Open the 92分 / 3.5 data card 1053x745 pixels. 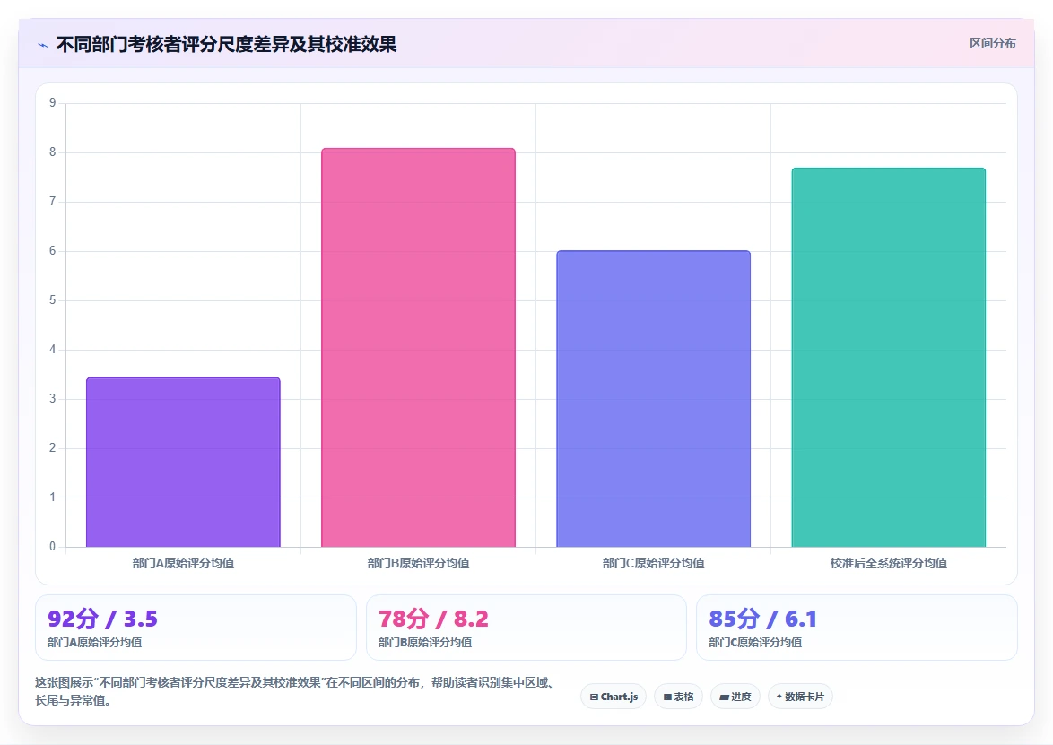(x=196, y=628)
